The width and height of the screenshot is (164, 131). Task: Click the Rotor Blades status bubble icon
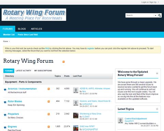tap(5, 102)
